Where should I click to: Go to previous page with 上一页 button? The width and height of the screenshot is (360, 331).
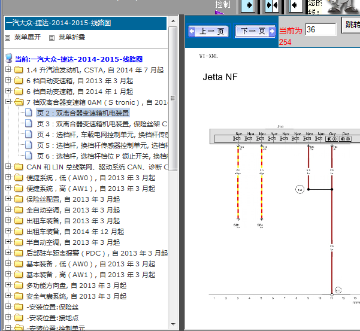(x=208, y=31)
